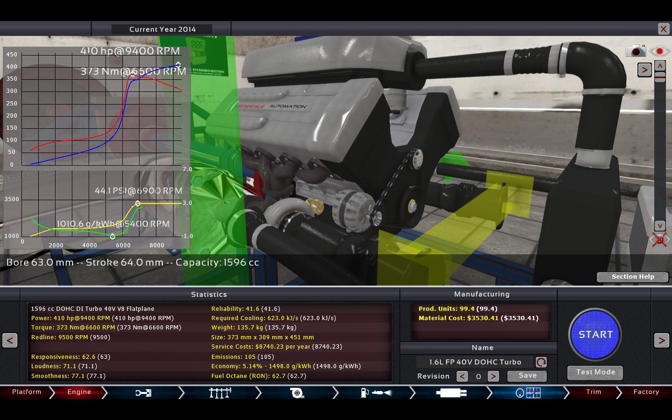The height and width of the screenshot is (420, 672).
Task: Click the Save revision button
Action: [x=527, y=376]
